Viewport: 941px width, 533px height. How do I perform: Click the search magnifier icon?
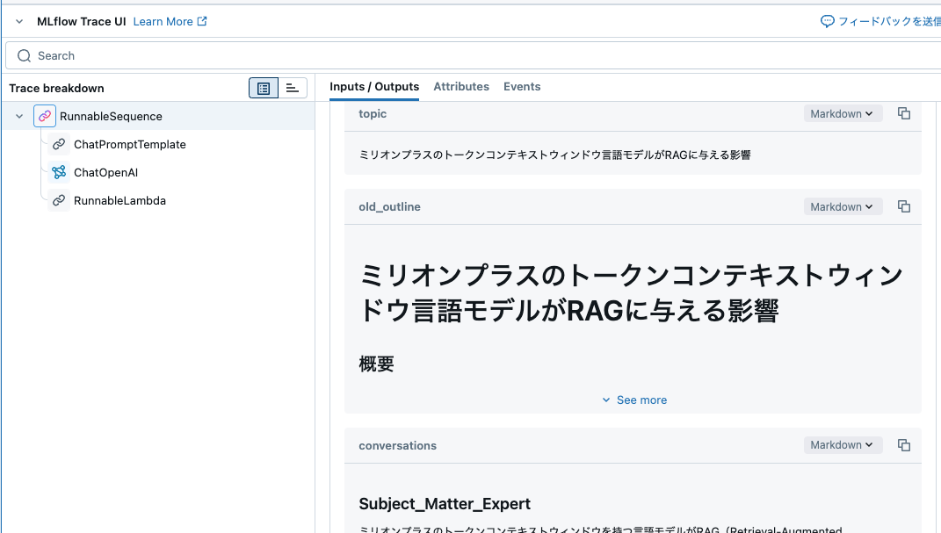pyautogui.click(x=23, y=55)
